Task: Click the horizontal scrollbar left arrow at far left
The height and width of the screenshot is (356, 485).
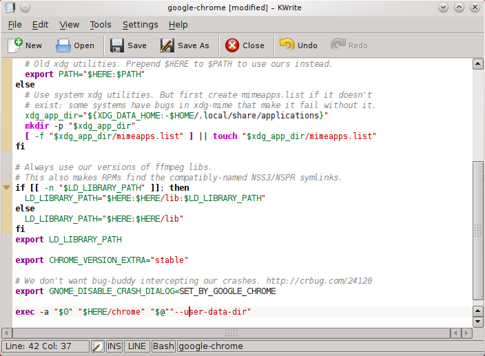Action: tap(6, 333)
